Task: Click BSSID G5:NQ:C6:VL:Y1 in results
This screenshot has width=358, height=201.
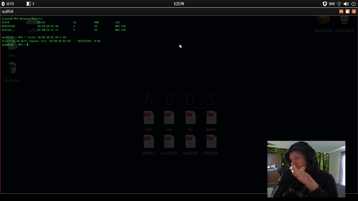Action: tap(48, 30)
